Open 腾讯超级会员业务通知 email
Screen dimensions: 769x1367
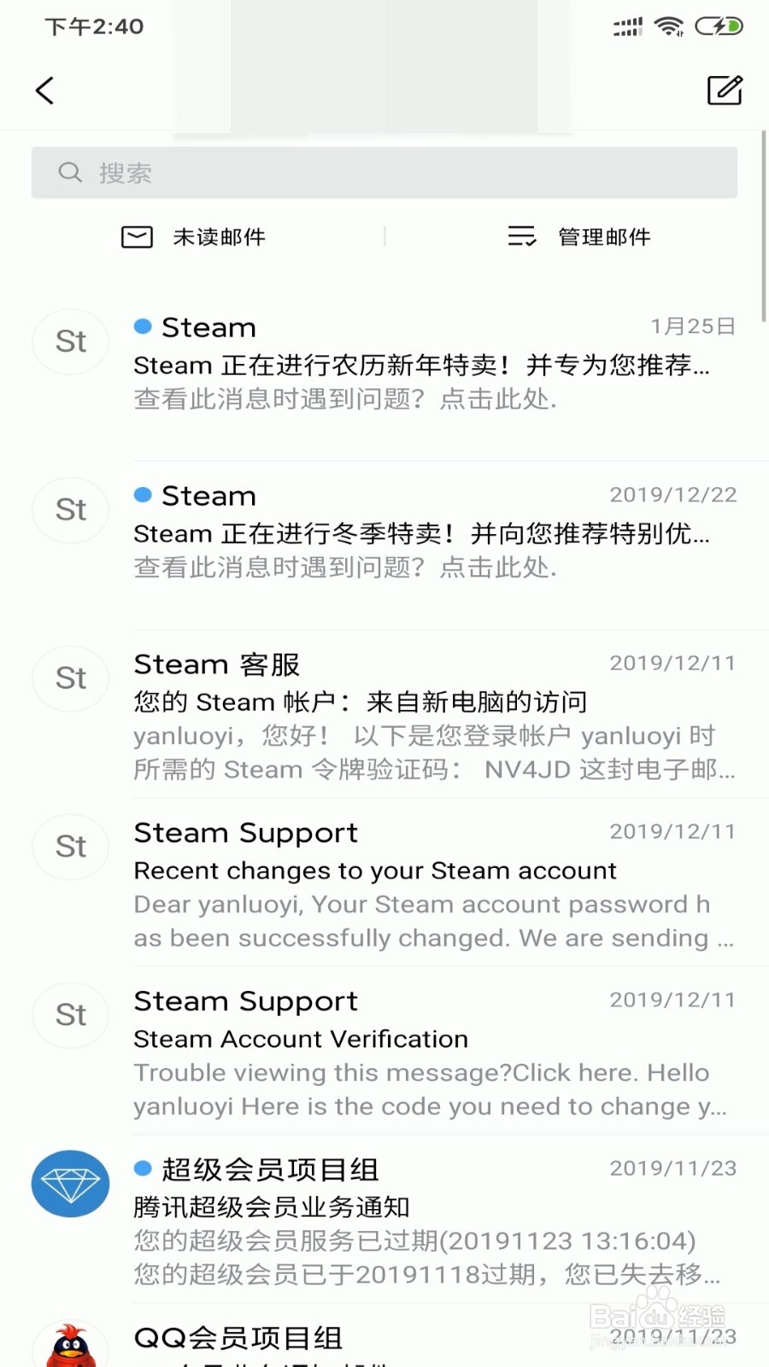point(435,1221)
